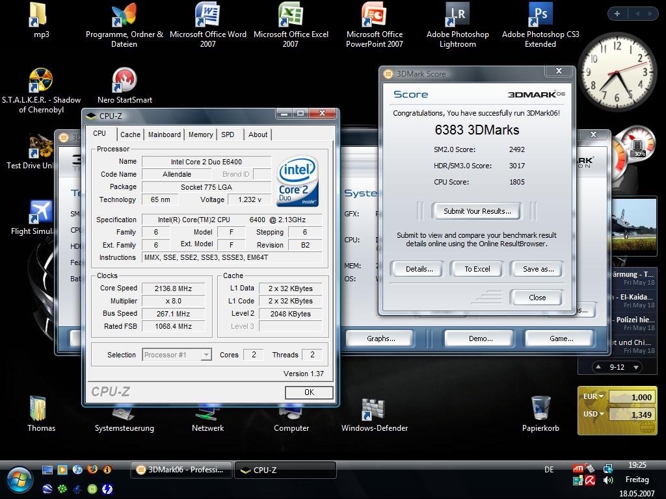Click the Details... button in 3DMark Score
Viewport: 666px width, 499px height.
pyautogui.click(x=419, y=269)
